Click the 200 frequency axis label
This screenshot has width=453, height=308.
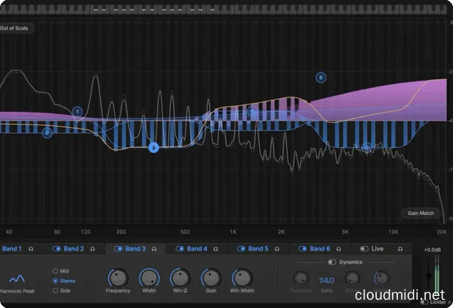[121, 232]
